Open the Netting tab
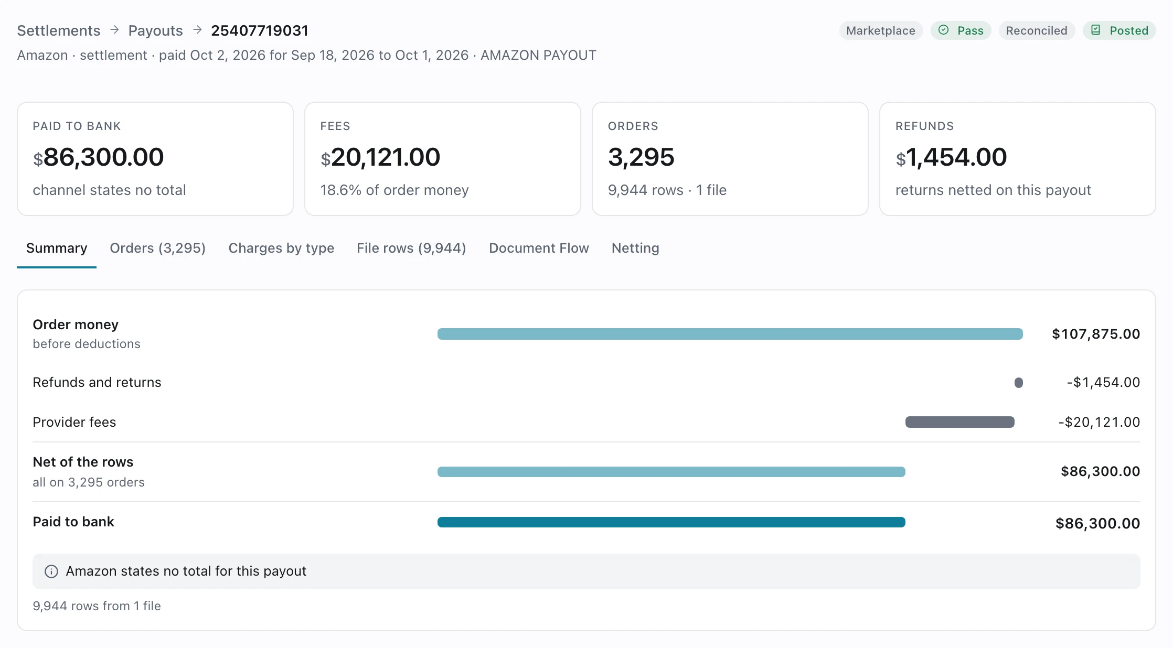 point(635,248)
